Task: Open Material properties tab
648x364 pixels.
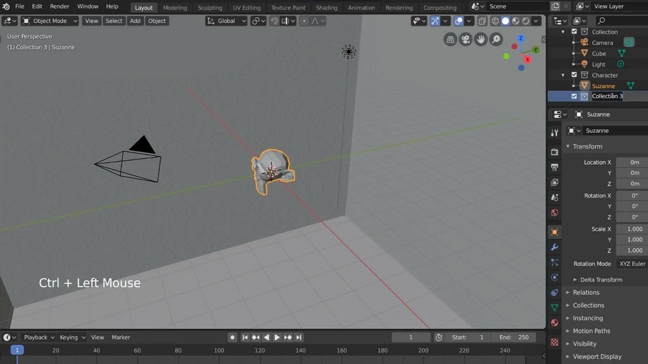Action: [554, 322]
